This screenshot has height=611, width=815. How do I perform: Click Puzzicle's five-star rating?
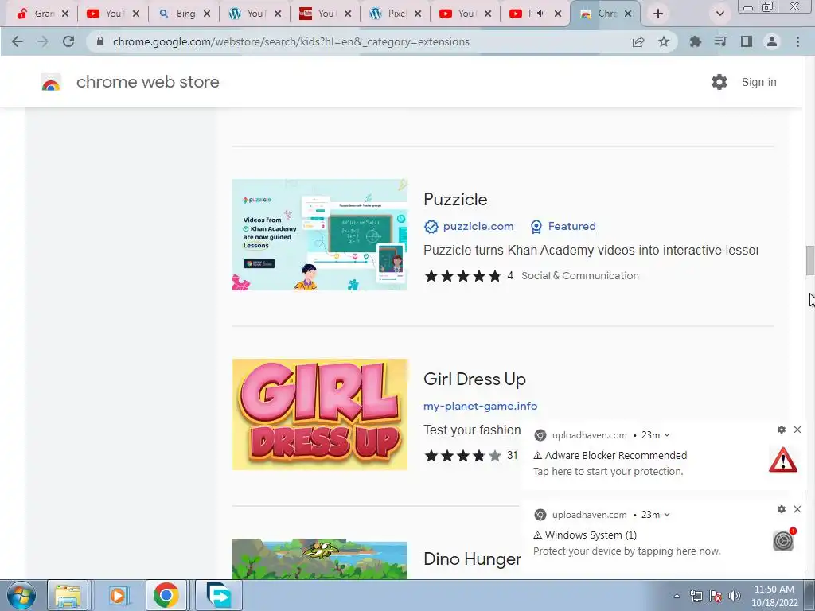pos(462,276)
